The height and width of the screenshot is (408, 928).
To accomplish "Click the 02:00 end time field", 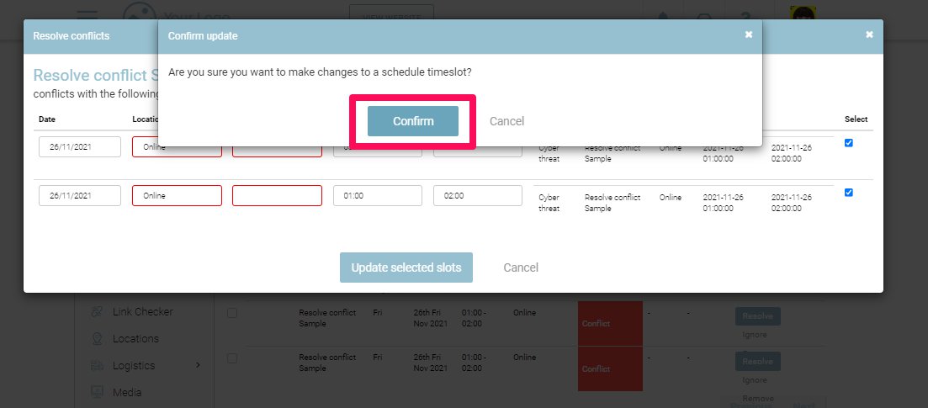I will 477,196.
